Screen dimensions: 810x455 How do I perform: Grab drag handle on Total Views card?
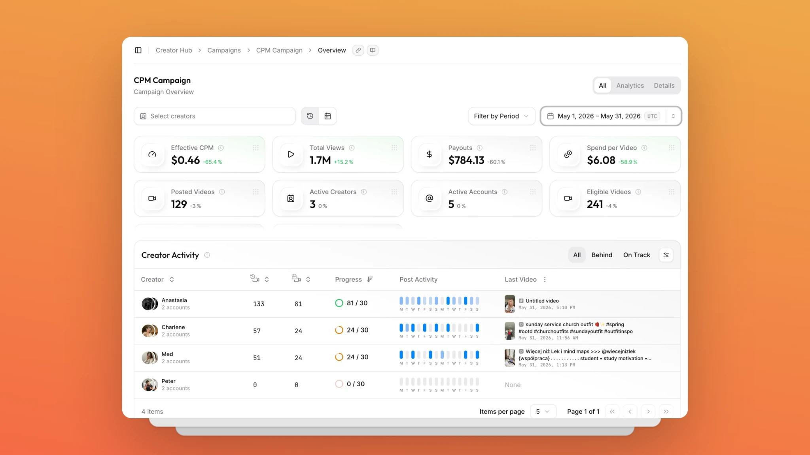(x=394, y=148)
